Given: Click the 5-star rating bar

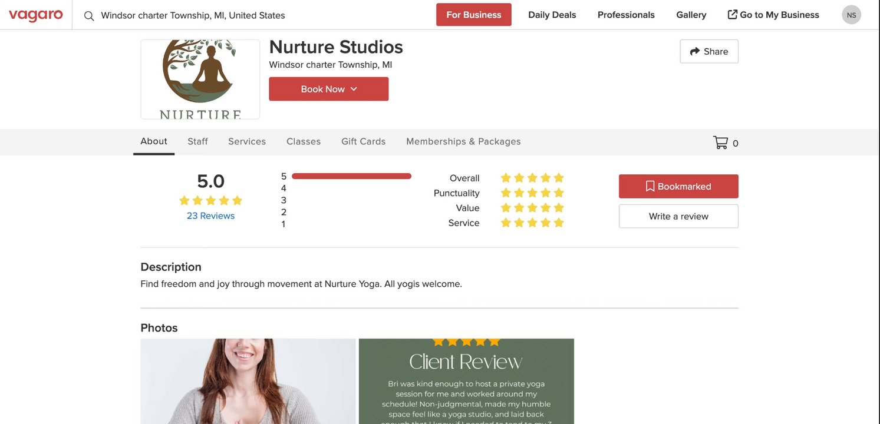Looking at the screenshot, I should (351, 176).
